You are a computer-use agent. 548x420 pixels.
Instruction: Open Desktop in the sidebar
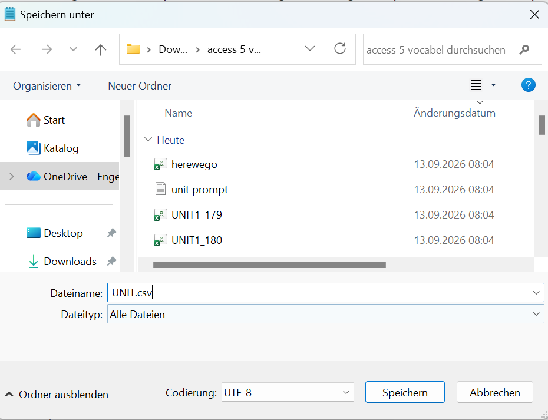tap(55, 233)
